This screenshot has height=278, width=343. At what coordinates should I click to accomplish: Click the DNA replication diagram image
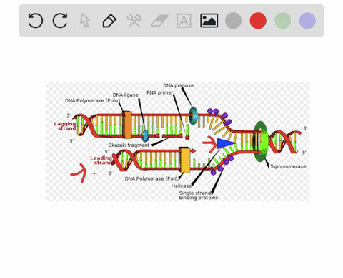pyautogui.click(x=178, y=142)
